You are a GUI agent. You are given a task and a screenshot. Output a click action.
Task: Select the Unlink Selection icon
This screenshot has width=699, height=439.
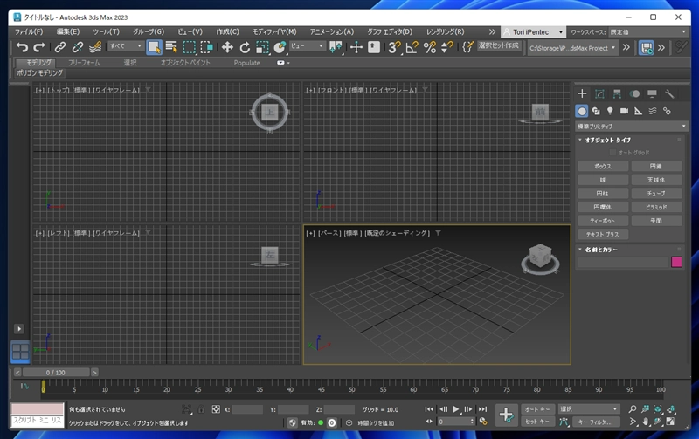coord(78,47)
